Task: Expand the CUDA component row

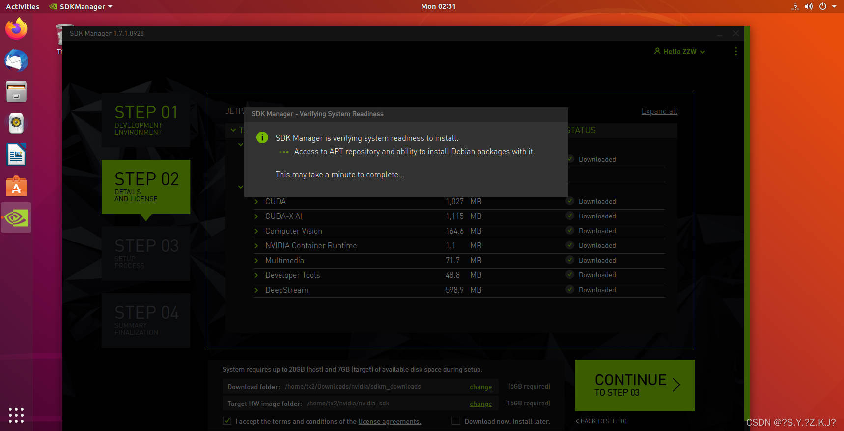Action: pos(256,202)
